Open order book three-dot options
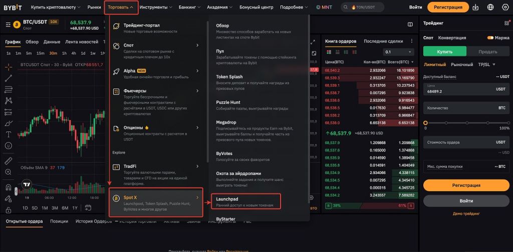Image resolution: width=513 pixels, height=252 pixels. pyautogui.click(x=412, y=41)
